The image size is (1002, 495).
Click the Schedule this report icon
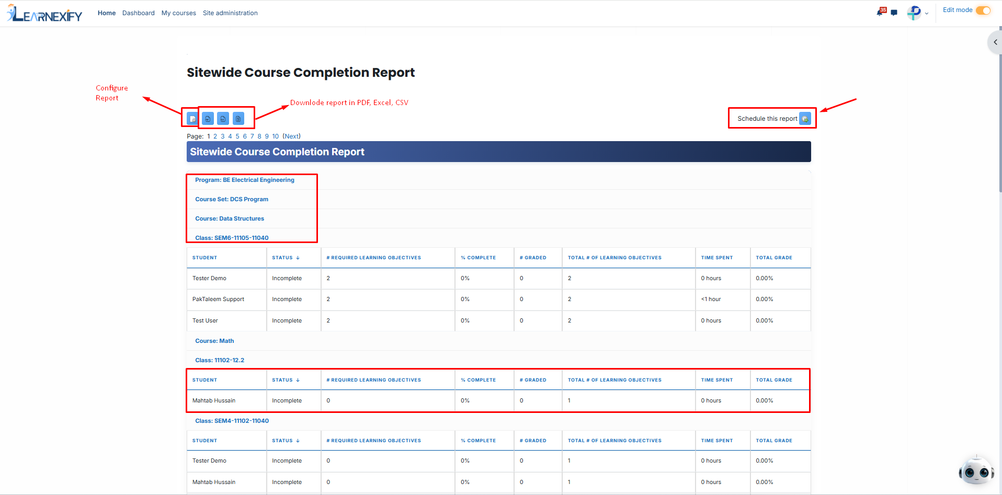coord(805,119)
